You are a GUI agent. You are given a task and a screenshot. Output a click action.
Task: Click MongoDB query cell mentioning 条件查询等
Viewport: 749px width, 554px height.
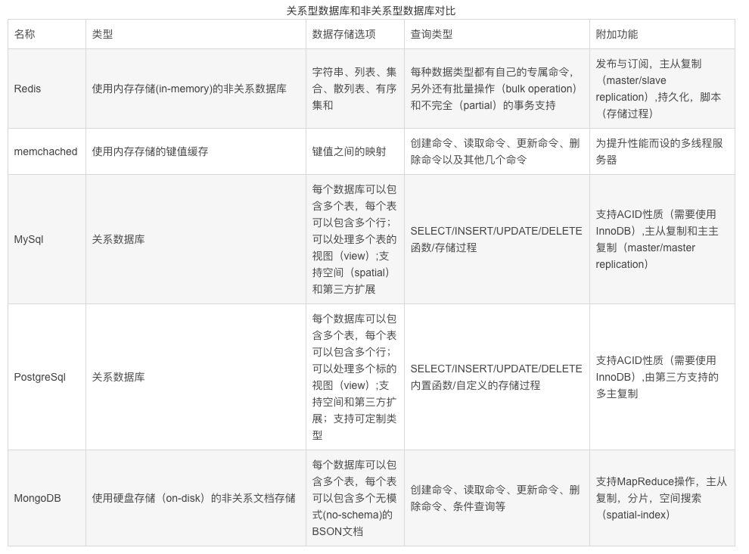coord(497,498)
